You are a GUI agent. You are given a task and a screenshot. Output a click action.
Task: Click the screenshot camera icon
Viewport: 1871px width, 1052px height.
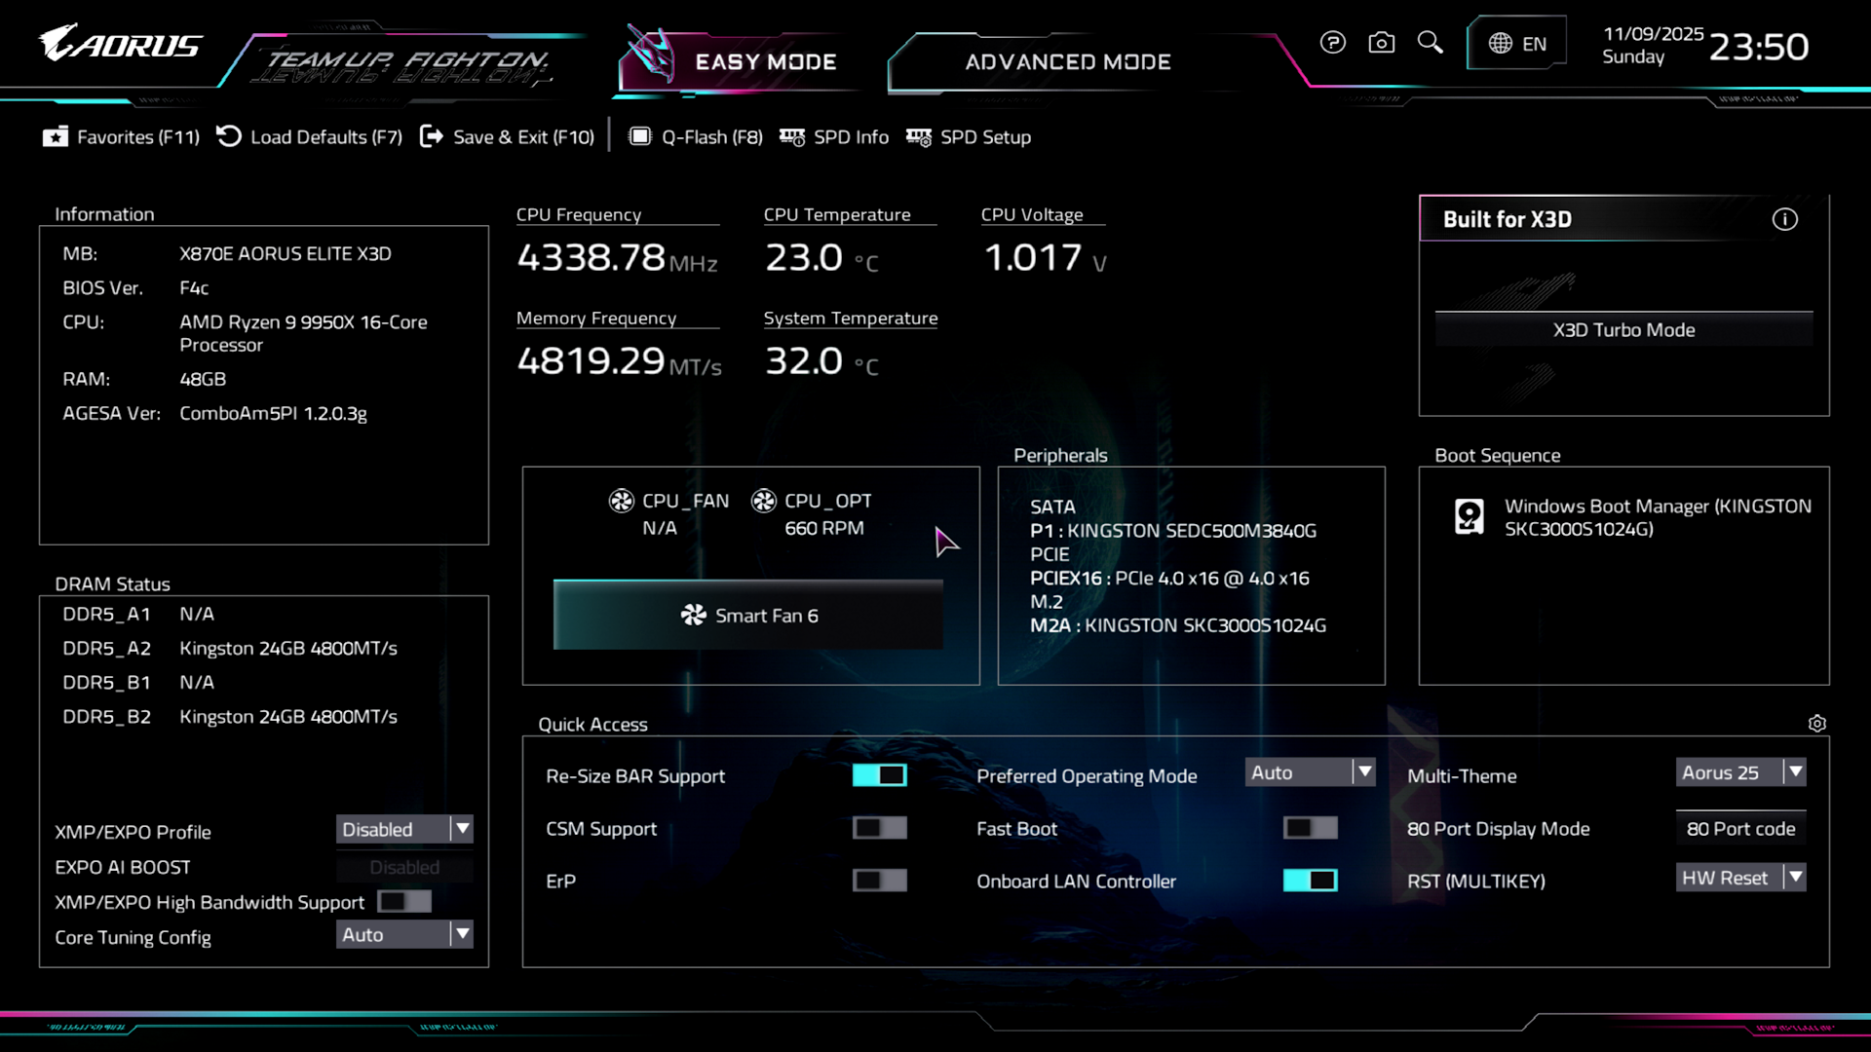[1381, 43]
